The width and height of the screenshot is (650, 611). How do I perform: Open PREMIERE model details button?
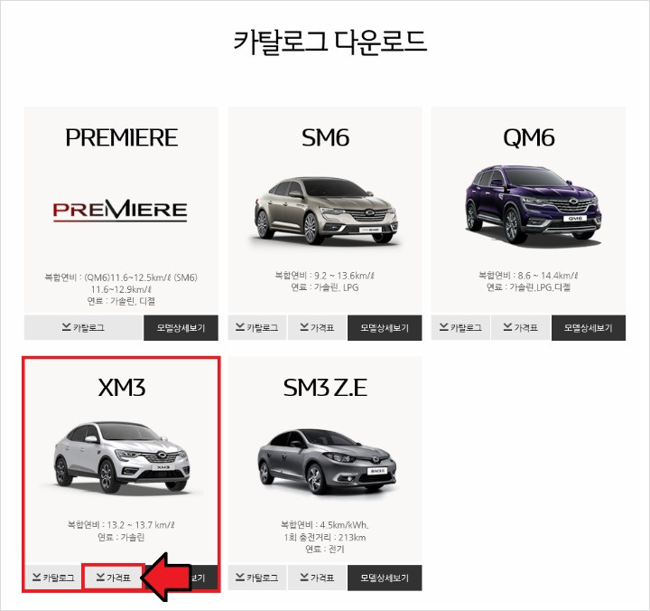click(x=181, y=328)
